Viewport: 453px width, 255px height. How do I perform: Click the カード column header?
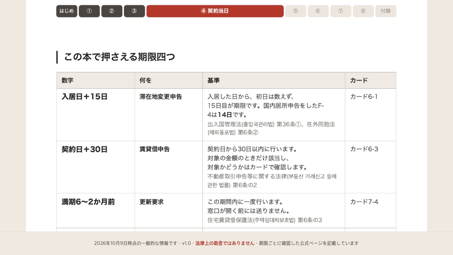coord(371,81)
